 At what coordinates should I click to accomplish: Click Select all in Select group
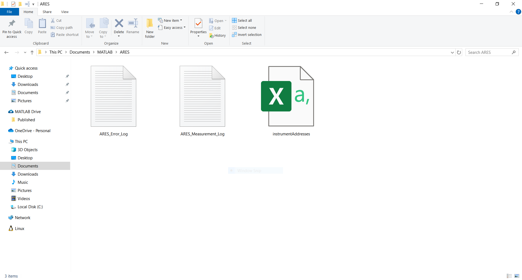(x=242, y=20)
